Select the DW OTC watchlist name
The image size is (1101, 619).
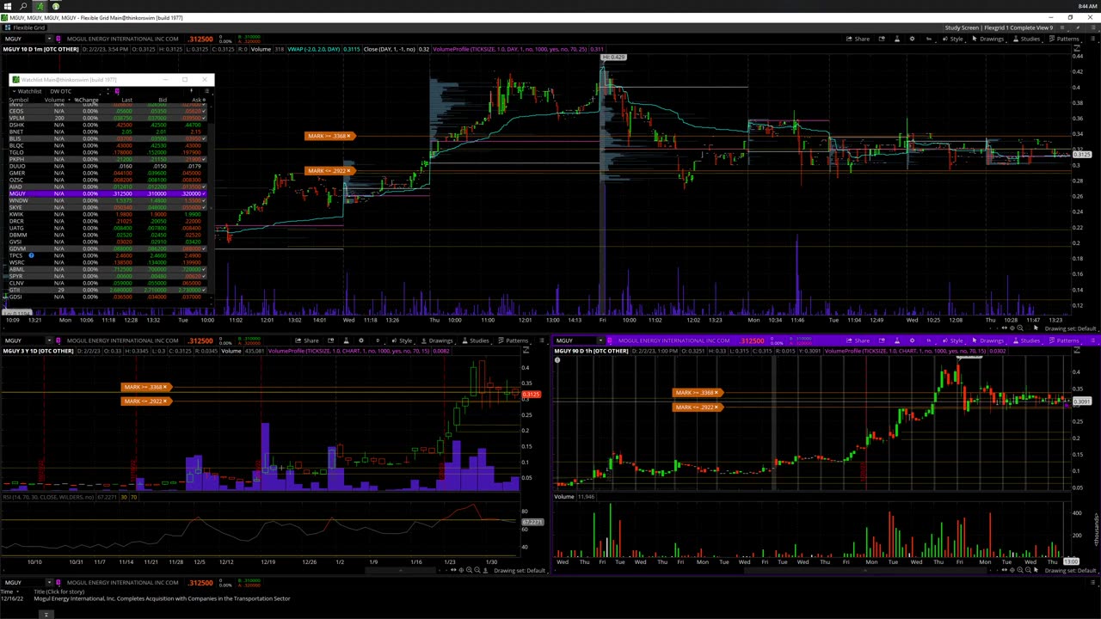tap(60, 91)
